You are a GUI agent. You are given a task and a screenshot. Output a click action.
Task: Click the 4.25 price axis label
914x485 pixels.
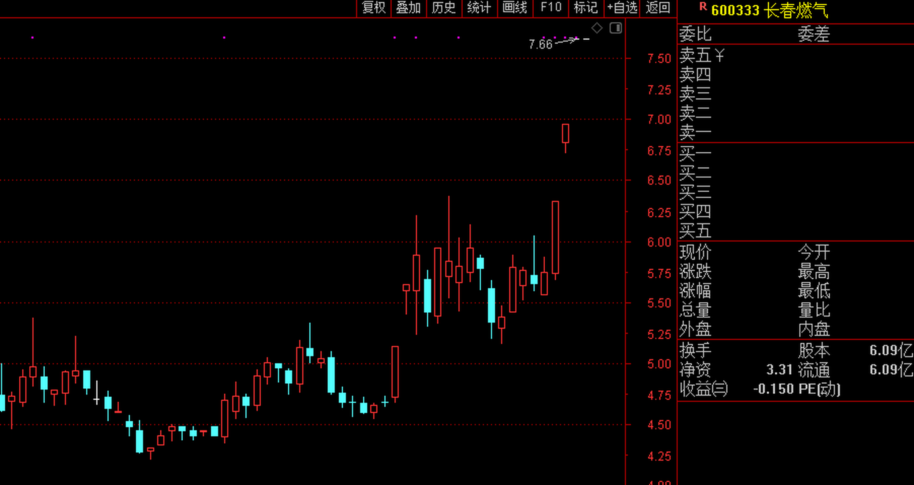pos(659,456)
